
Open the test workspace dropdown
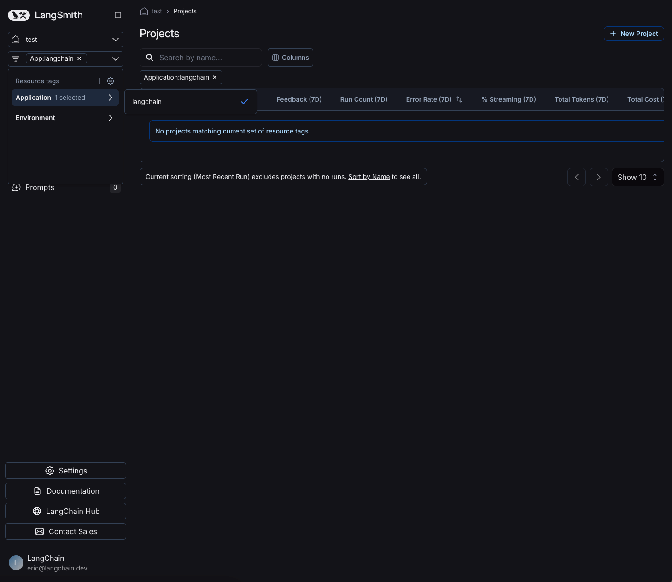click(65, 40)
